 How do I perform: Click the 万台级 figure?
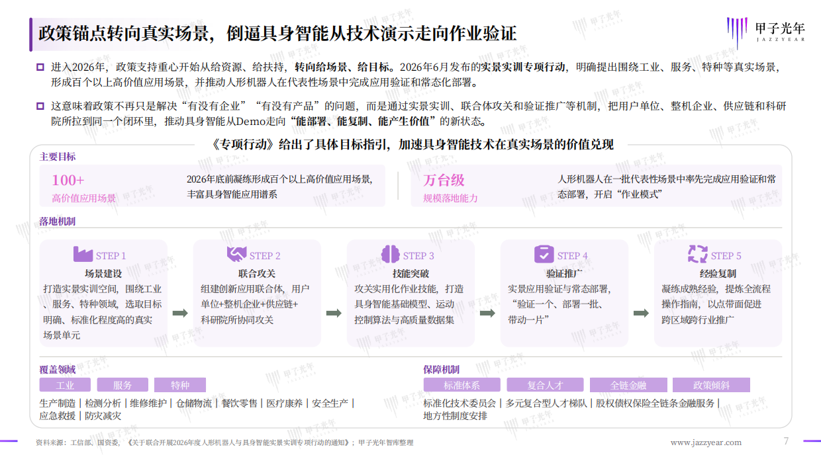tap(444, 180)
